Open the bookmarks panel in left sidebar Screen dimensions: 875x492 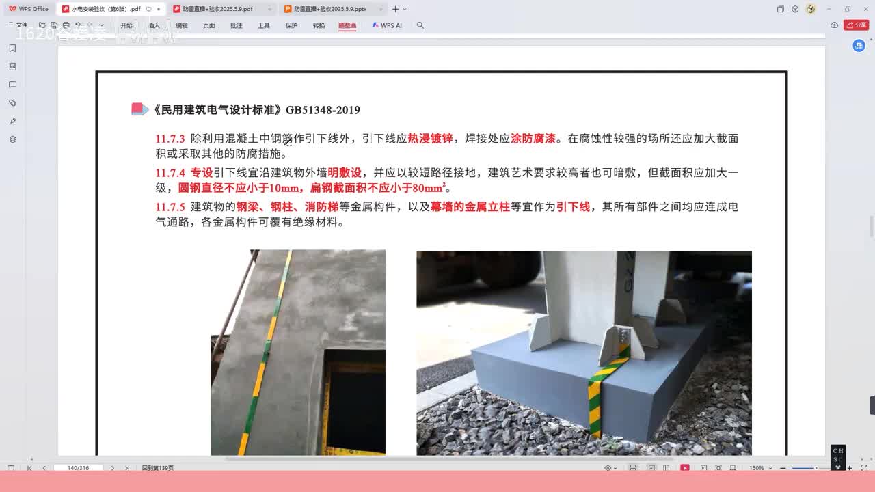12,49
